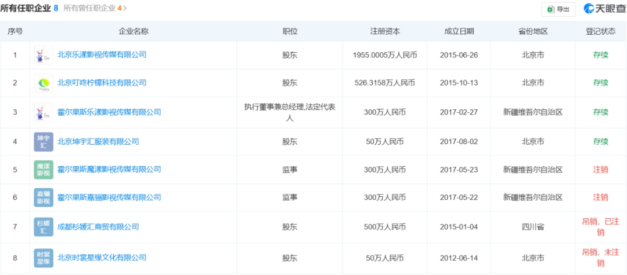Click 存续 status for 北京乐漾影视传媒

pyautogui.click(x=601, y=55)
